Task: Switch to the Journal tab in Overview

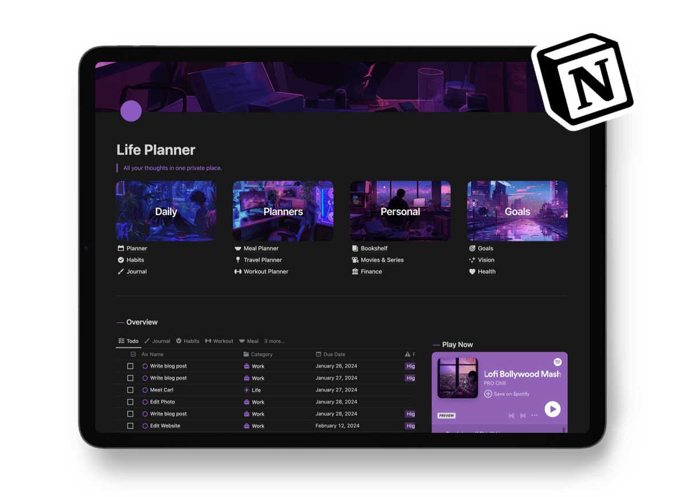Action: 158,341
